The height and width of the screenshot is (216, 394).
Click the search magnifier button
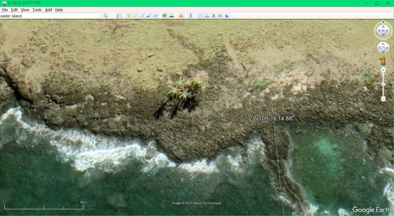pos(105,16)
